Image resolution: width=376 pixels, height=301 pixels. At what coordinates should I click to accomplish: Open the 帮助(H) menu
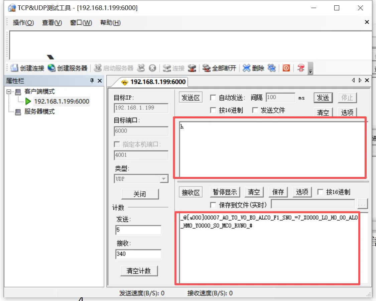[110, 22]
